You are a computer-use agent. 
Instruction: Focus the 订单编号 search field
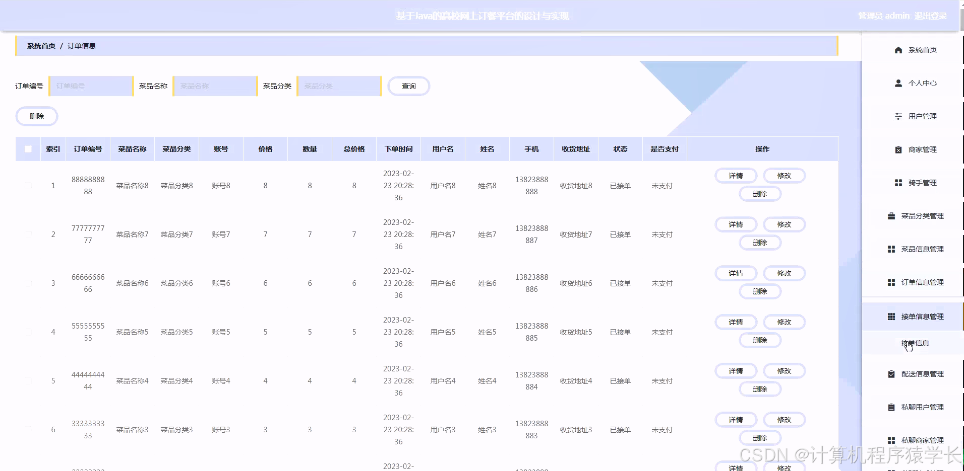[x=91, y=86]
